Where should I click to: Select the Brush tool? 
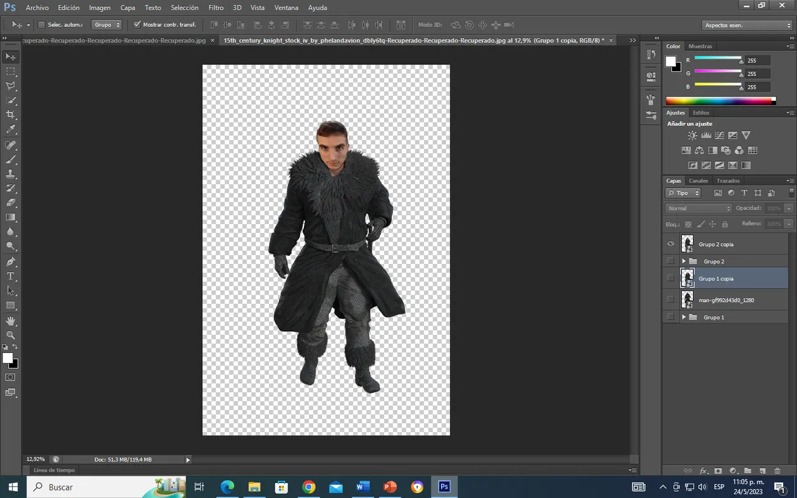[x=11, y=159]
